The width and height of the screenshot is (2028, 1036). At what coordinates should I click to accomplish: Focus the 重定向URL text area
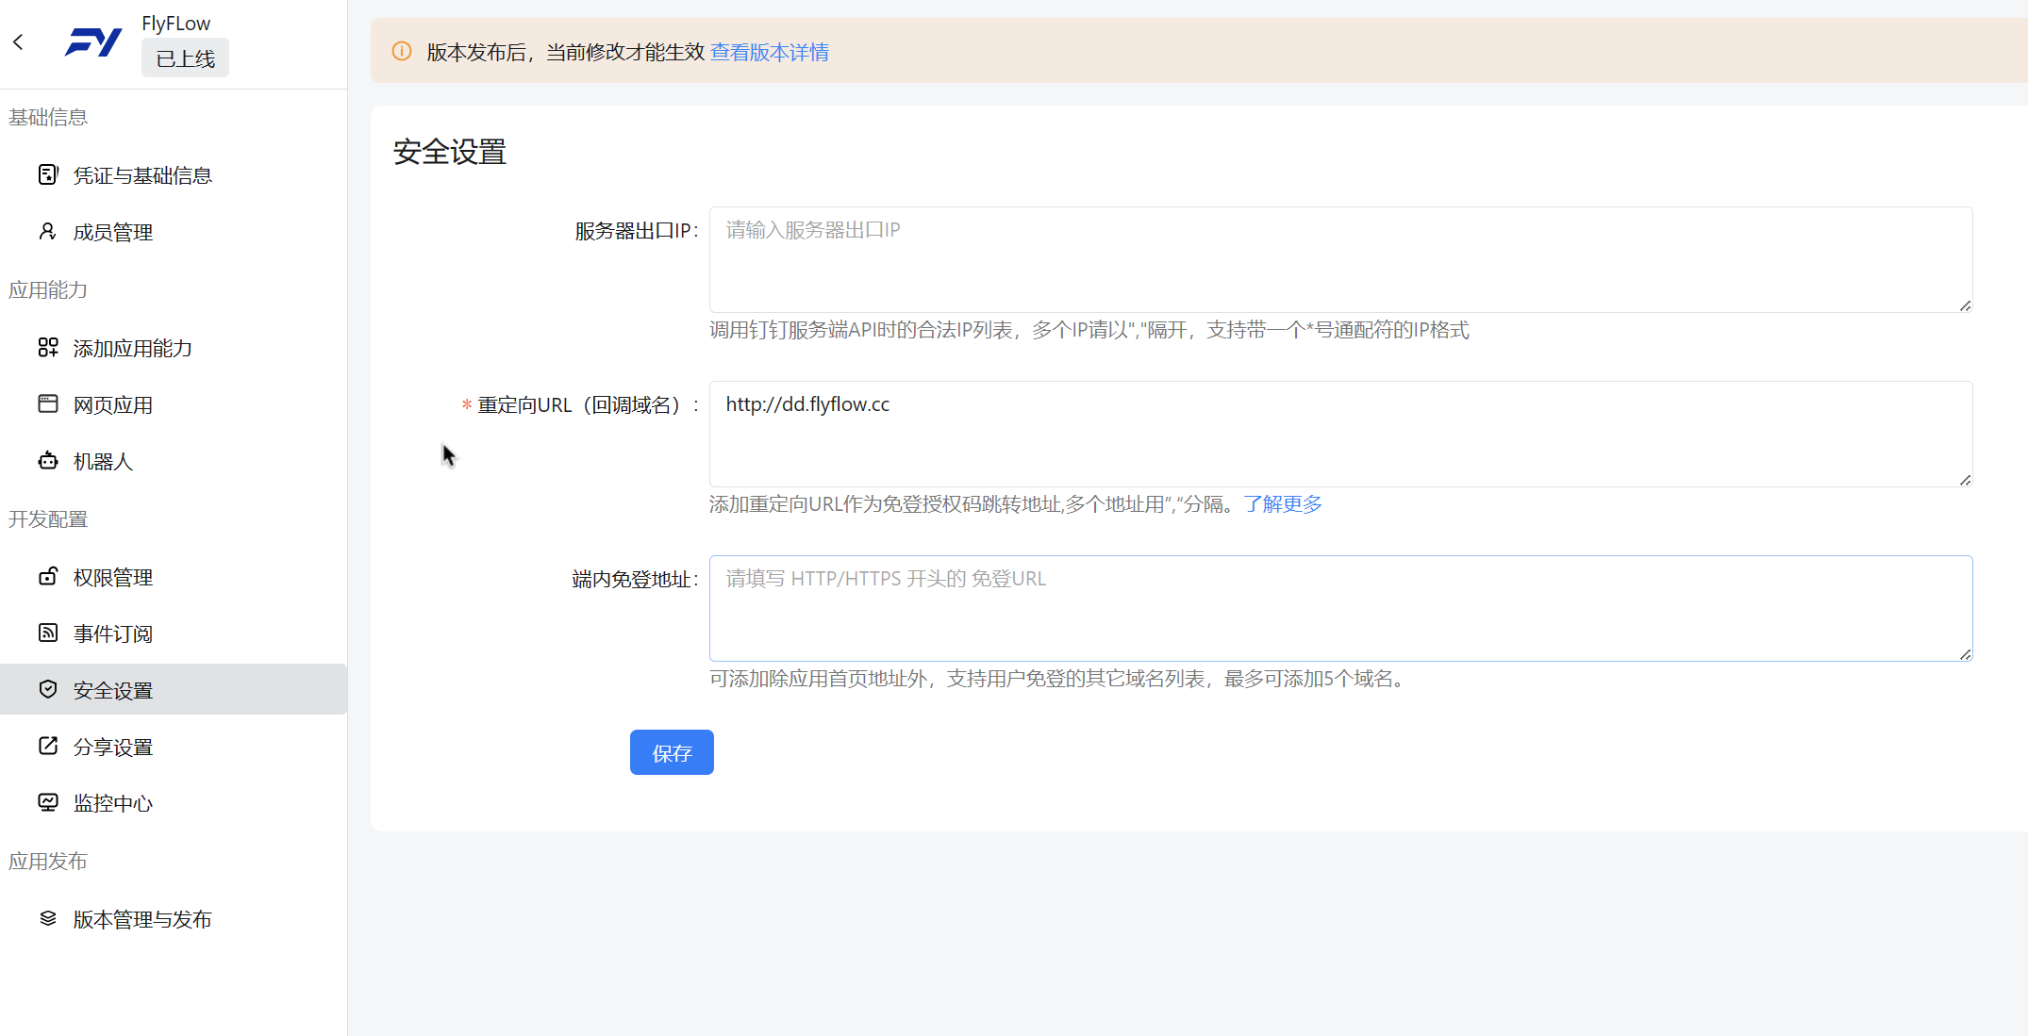[x=1340, y=434]
